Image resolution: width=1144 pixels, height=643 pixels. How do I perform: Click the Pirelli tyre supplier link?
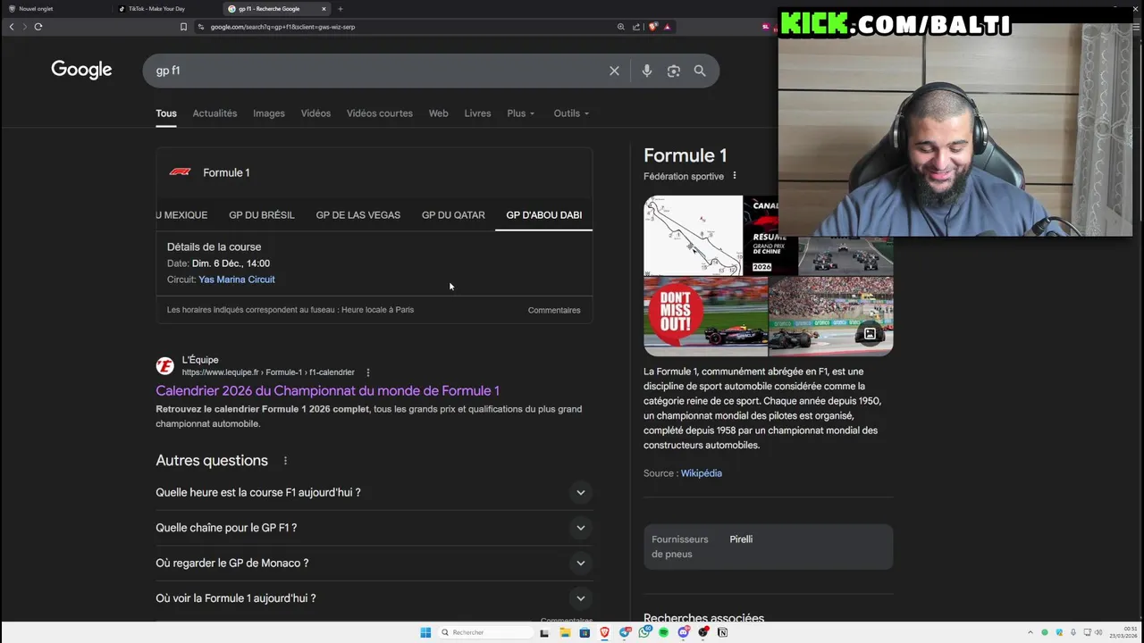pos(741,539)
